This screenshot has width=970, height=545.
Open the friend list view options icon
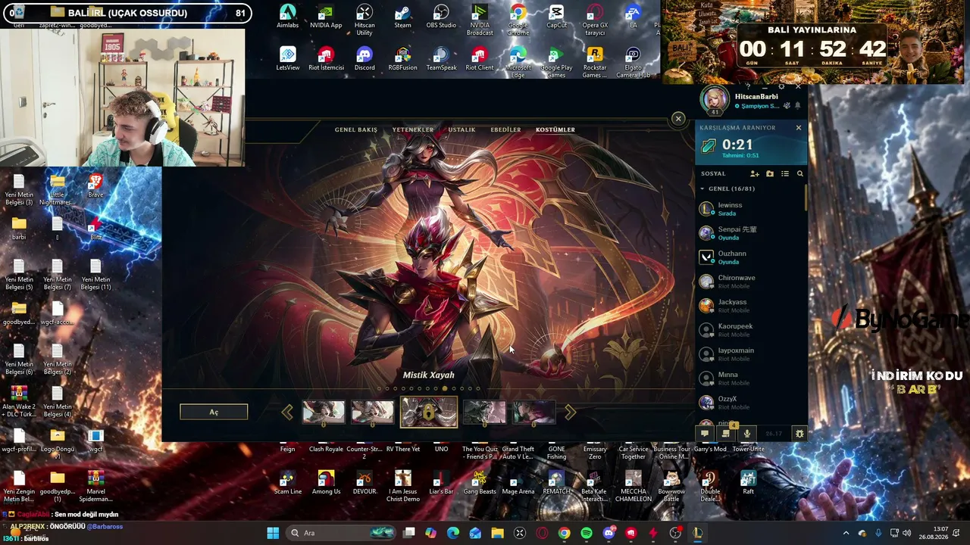coord(785,173)
